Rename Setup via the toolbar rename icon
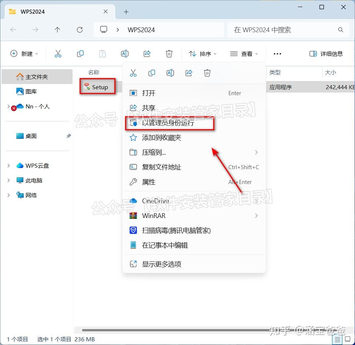Screen dimensions: 355x345 pos(125,53)
